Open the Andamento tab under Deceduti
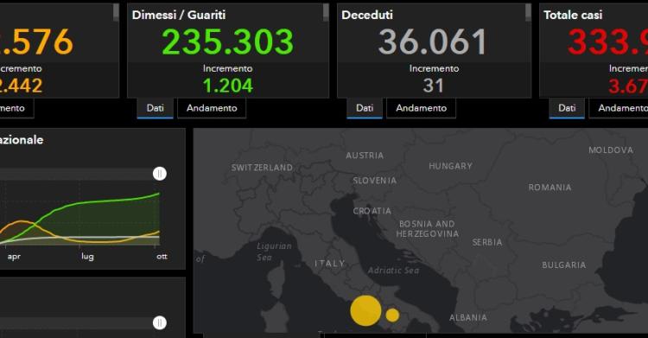 [421, 108]
